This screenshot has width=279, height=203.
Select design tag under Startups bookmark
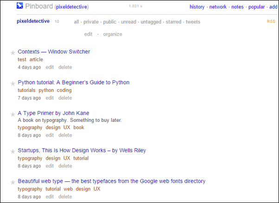pos(53,158)
